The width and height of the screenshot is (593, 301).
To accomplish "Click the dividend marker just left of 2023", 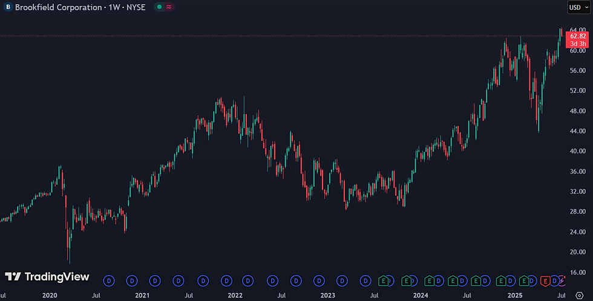I will [319, 280].
